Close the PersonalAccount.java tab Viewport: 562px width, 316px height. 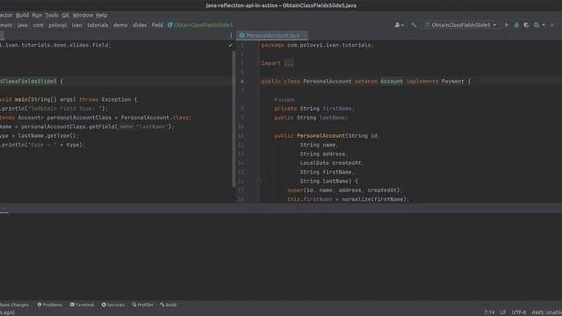click(x=304, y=35)
